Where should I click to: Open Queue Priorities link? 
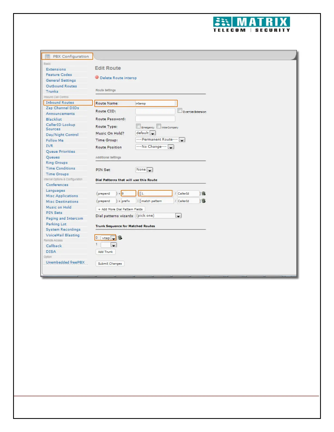point(61,152)
